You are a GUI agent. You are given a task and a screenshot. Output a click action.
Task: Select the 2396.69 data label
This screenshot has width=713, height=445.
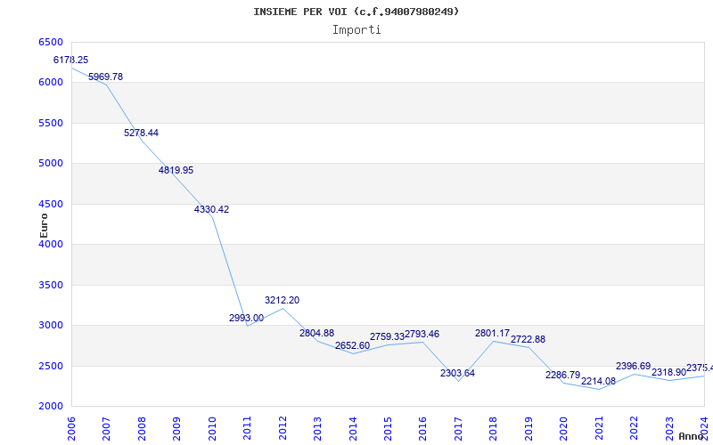coord(633,367)
